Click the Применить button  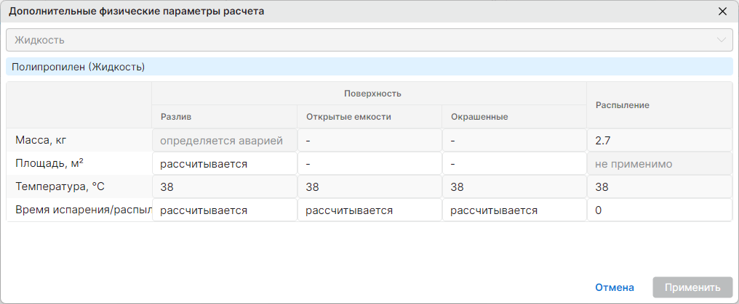click(692, 287)
